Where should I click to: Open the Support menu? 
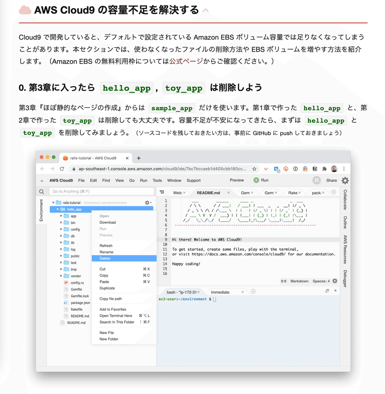pyautogui.click(x=193, y=181)
